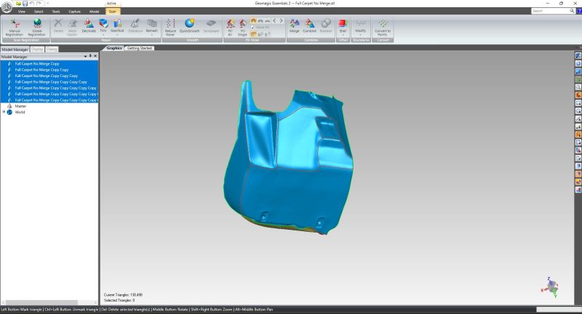This screenshot has width=582, height=314.
Task: Select the Decimate tool
Action: (x=89, y=26)
